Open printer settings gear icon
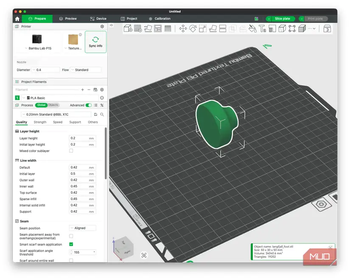The width and height of the screenshot is (350, 279). click(x=102, y=27)
